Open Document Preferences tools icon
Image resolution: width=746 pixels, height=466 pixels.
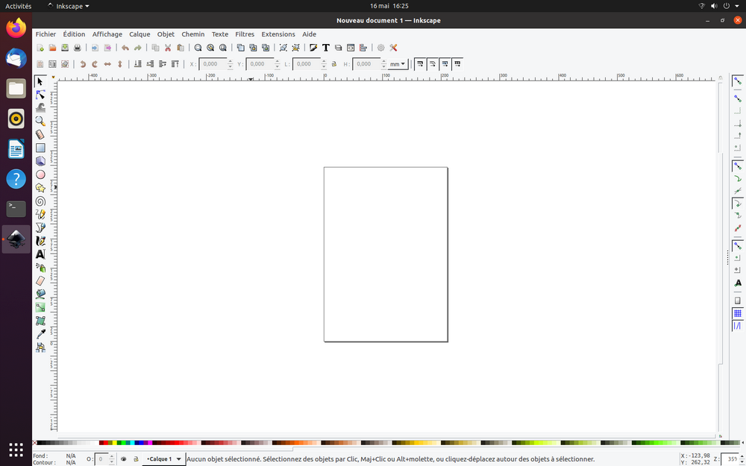pos(393,48)
